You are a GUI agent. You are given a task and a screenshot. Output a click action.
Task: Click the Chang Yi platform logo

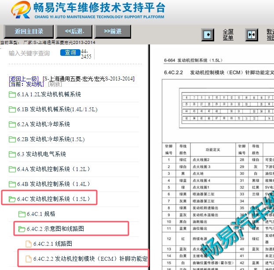click(x=21, y=10)
